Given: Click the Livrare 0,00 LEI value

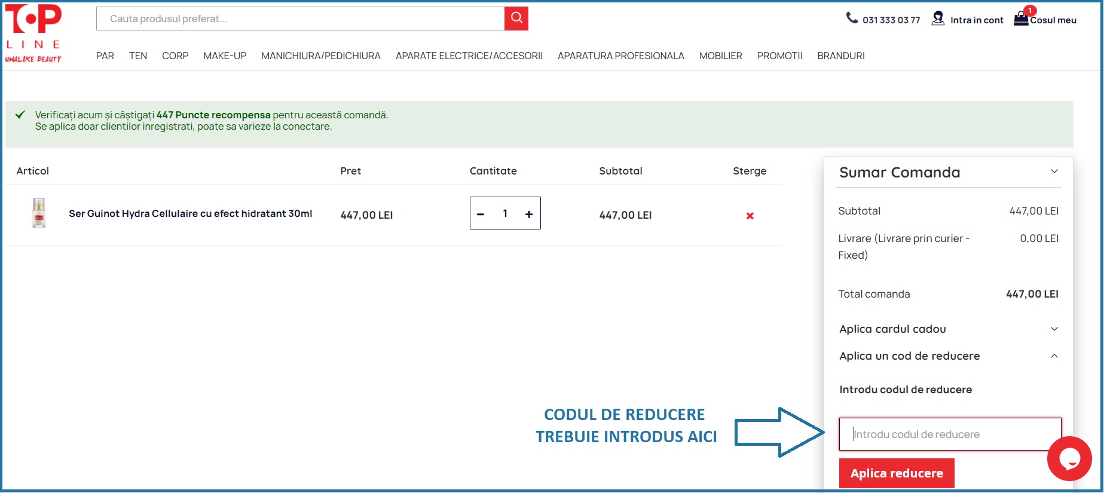Looking at the screenshot, I should click(1039, 238).
